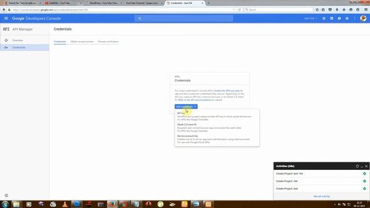This screenshot has width=370, height=208.
Task: Click the collapse icon at sidebar bottom
Action: click(x=6, y=195)
